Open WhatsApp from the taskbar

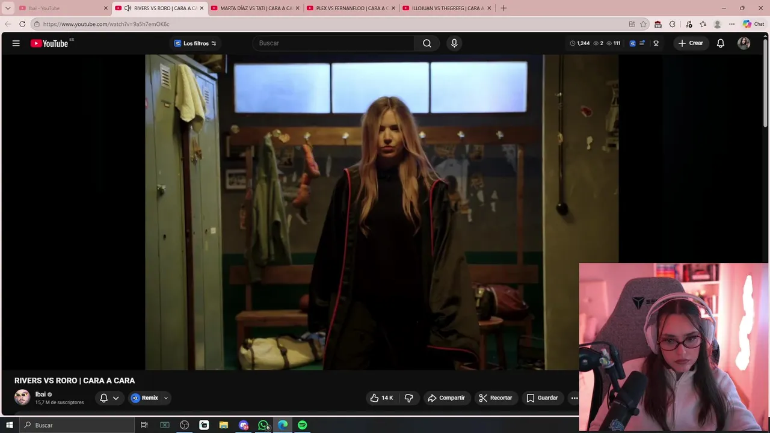coord(263,425)
